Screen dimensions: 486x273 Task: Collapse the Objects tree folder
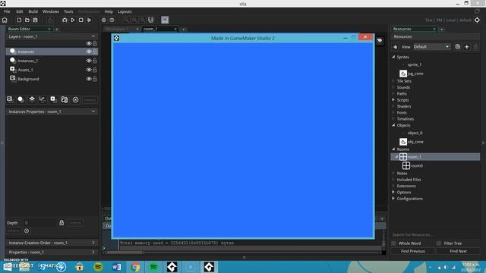tap(393, 125)
